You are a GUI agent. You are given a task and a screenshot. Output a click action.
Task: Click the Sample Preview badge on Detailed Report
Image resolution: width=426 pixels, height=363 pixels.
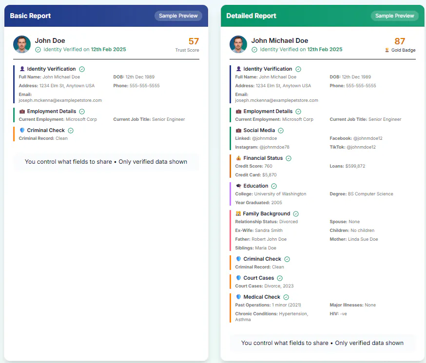[394, 16]
